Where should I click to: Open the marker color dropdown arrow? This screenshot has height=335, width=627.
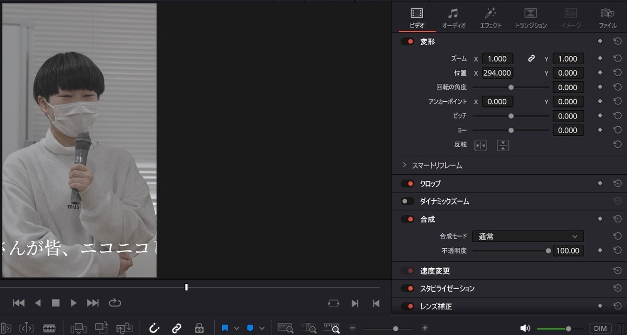(x=262, y=328)
